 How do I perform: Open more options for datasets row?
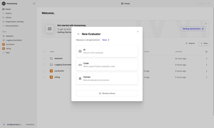point(207,58)
